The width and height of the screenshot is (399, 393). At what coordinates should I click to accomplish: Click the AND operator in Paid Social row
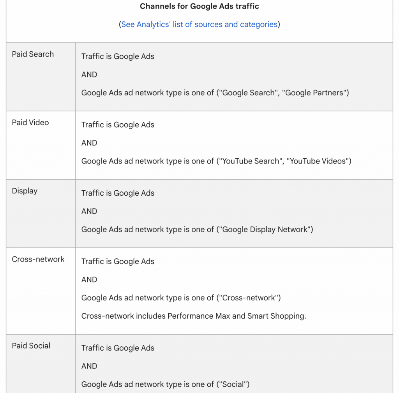click(x=89, y=366)
